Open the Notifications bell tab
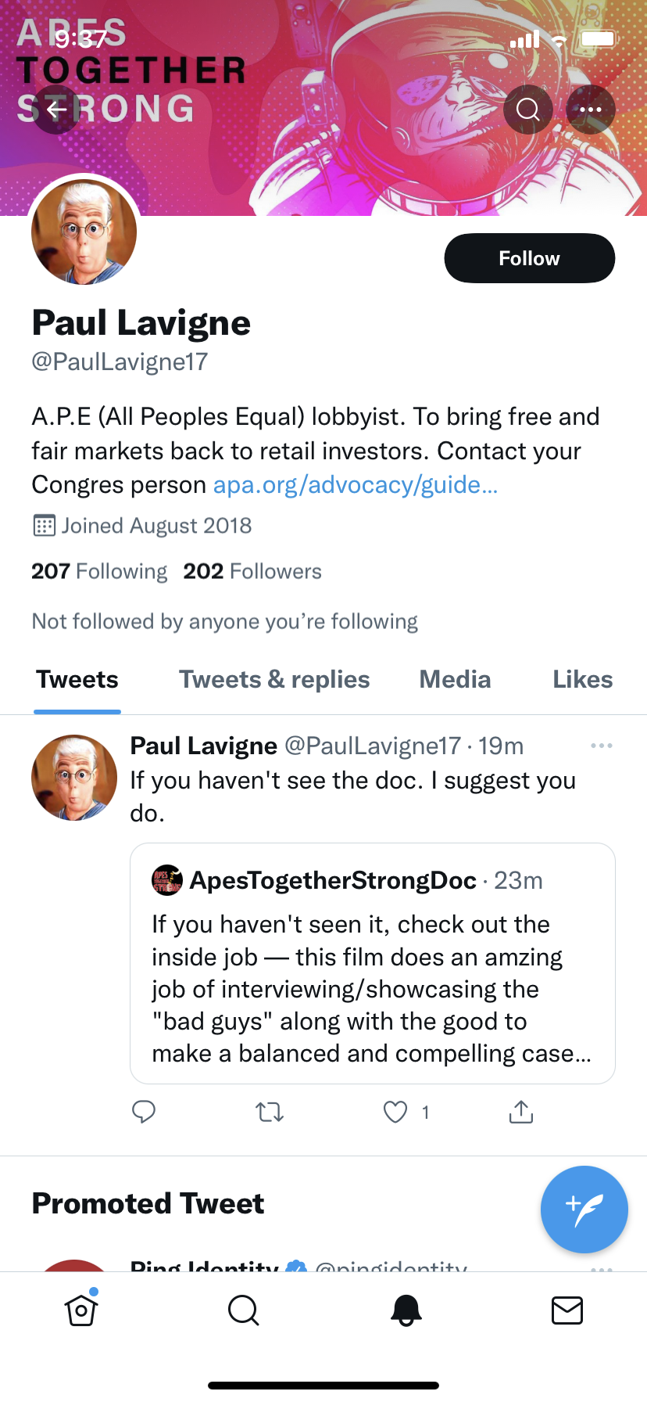 (x=406, y=1310)
